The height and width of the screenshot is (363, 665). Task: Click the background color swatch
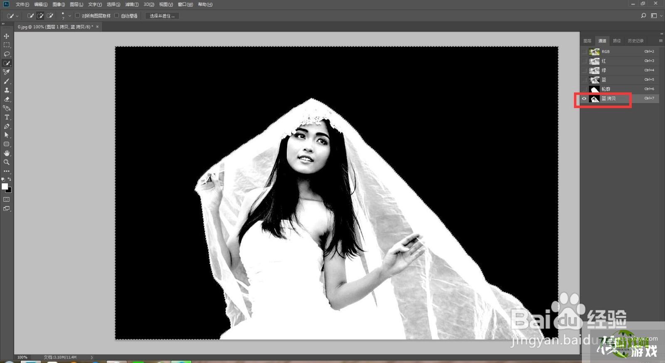click(x=10, y=190)
